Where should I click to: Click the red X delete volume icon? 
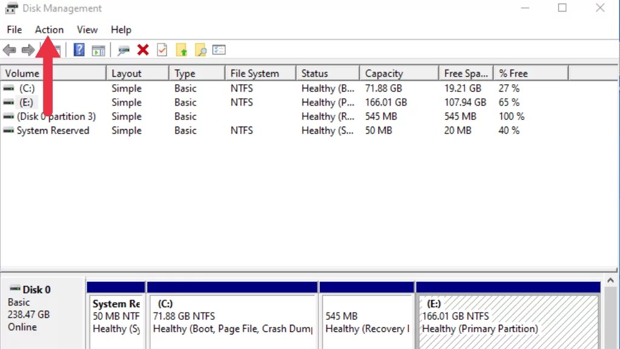143,50
